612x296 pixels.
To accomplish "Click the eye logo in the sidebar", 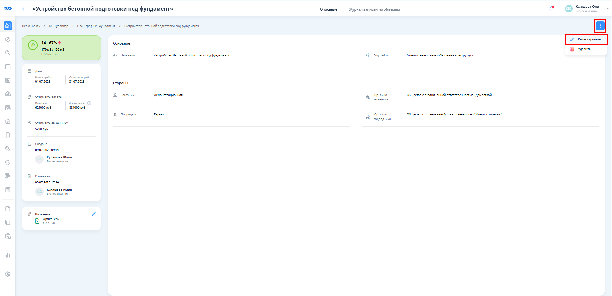I will 8,9.
